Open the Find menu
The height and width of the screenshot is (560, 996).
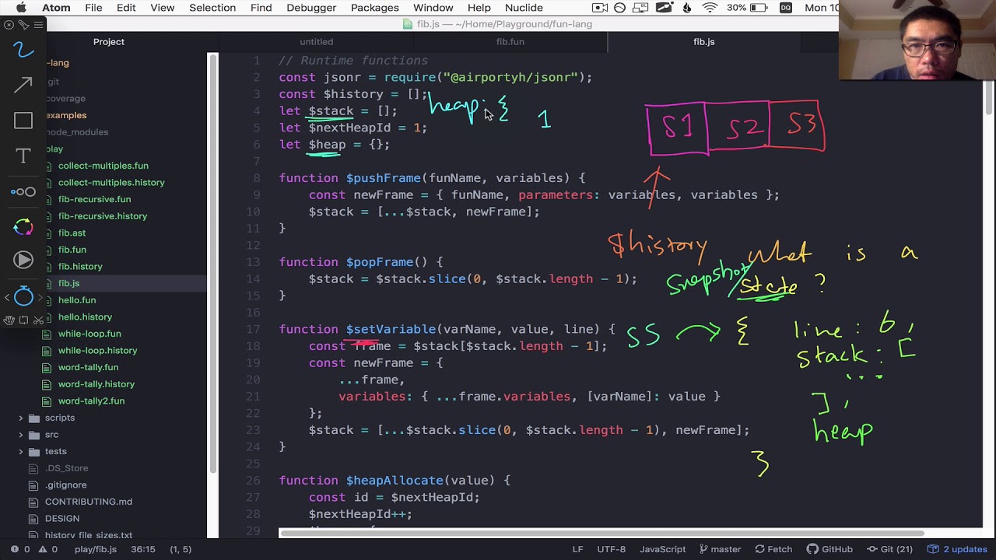pos(261,8)
